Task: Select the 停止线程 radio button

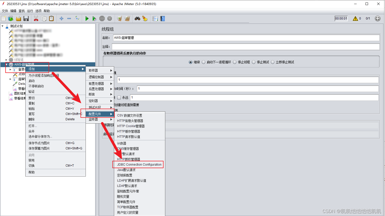Action: 235,62
